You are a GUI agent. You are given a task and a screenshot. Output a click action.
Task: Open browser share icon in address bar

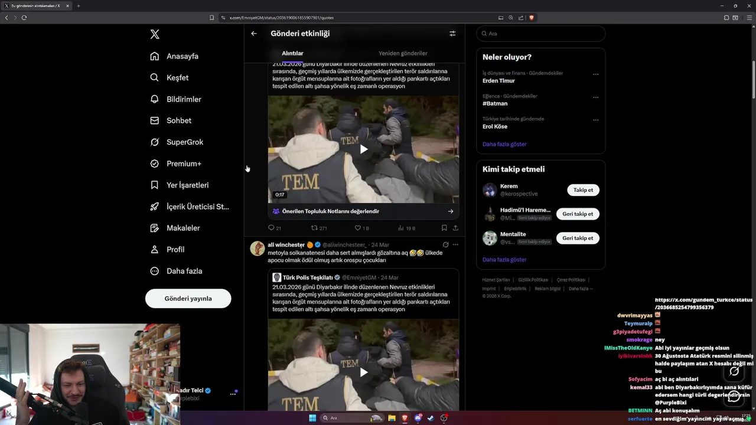point(520,18)
